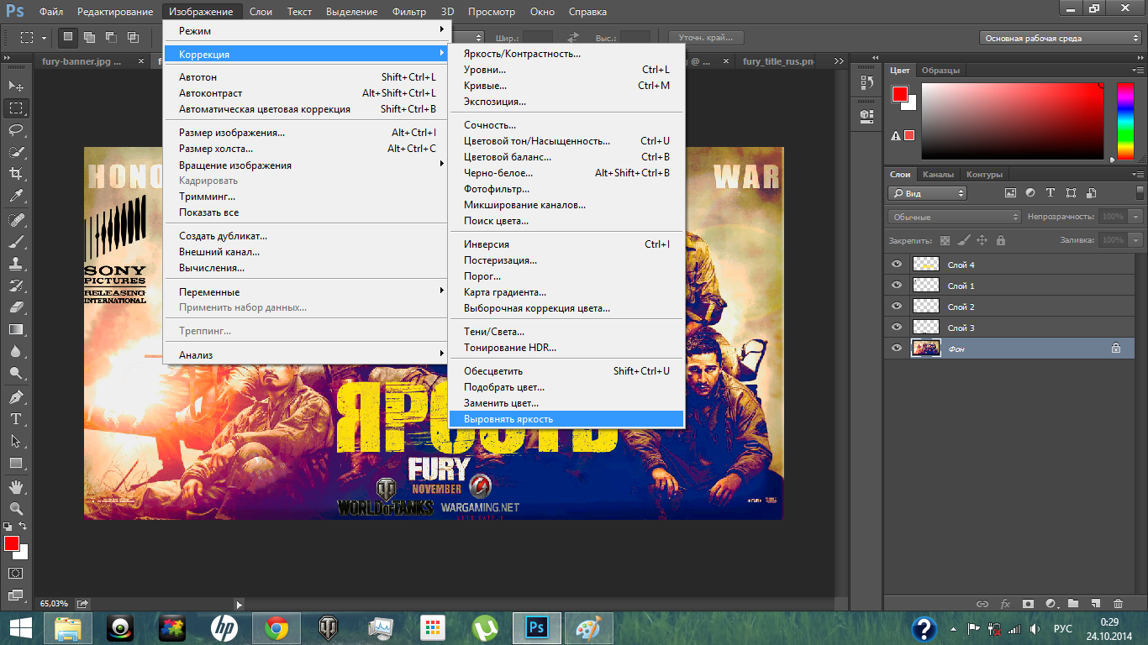1148x645 pixels.
Task: Click the hue spectrum slider in Цвет panel
Action: coord(1124,123)
